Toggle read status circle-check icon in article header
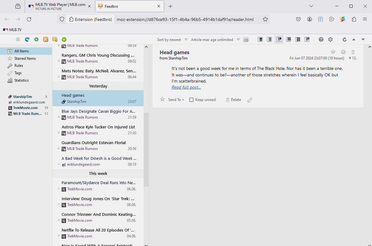 pos(343,52)
